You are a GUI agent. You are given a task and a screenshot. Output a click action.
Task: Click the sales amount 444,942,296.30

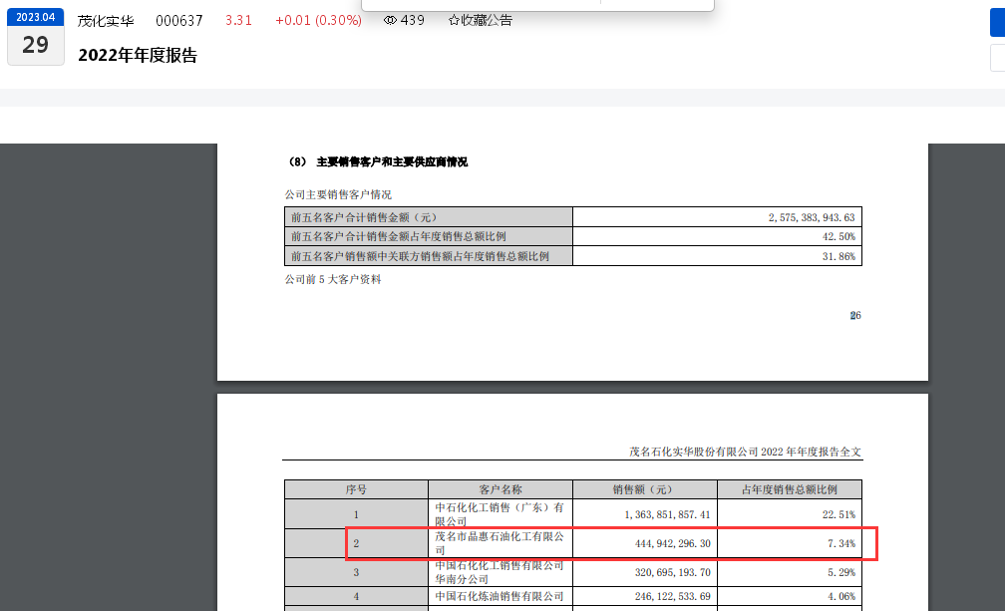673,544
